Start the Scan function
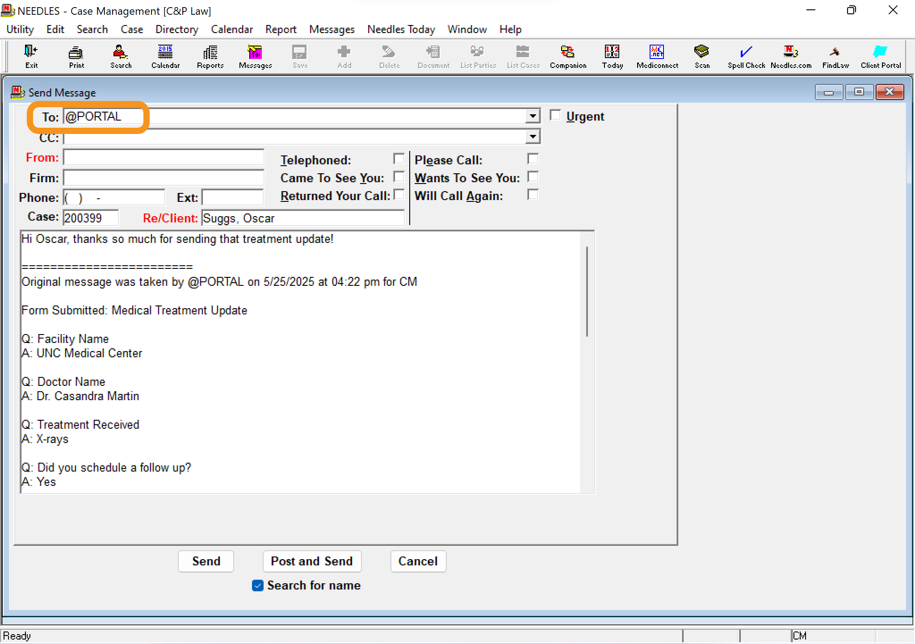915x644 pixels. [701, 56]
